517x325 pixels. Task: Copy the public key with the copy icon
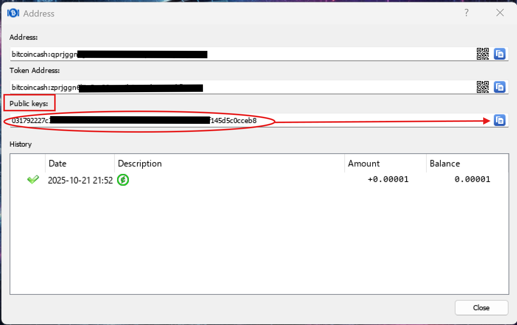pyautogui.click(x=500, y=120)
